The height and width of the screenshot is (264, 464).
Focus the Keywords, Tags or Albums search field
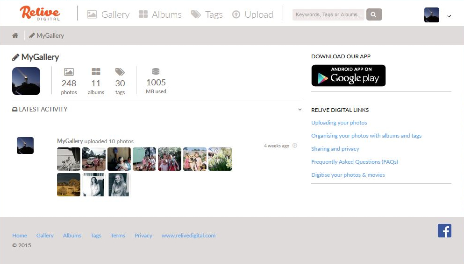(x=328, y=14)
